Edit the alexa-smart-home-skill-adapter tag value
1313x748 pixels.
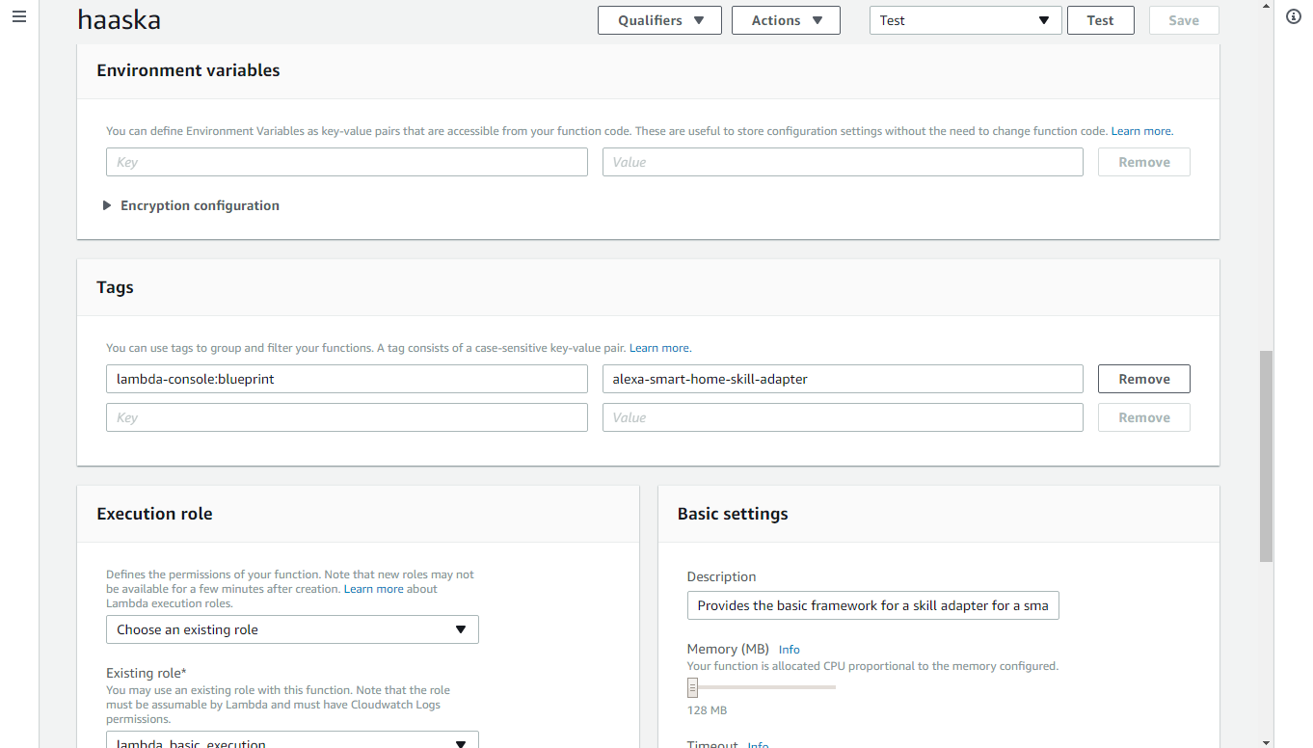[843, 379]
